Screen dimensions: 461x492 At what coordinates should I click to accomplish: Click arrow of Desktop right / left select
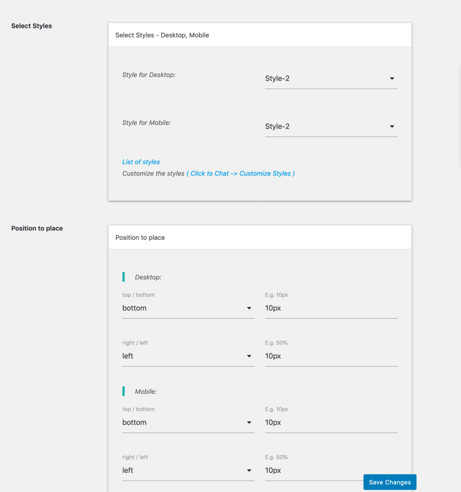click(x=249, y=356)
